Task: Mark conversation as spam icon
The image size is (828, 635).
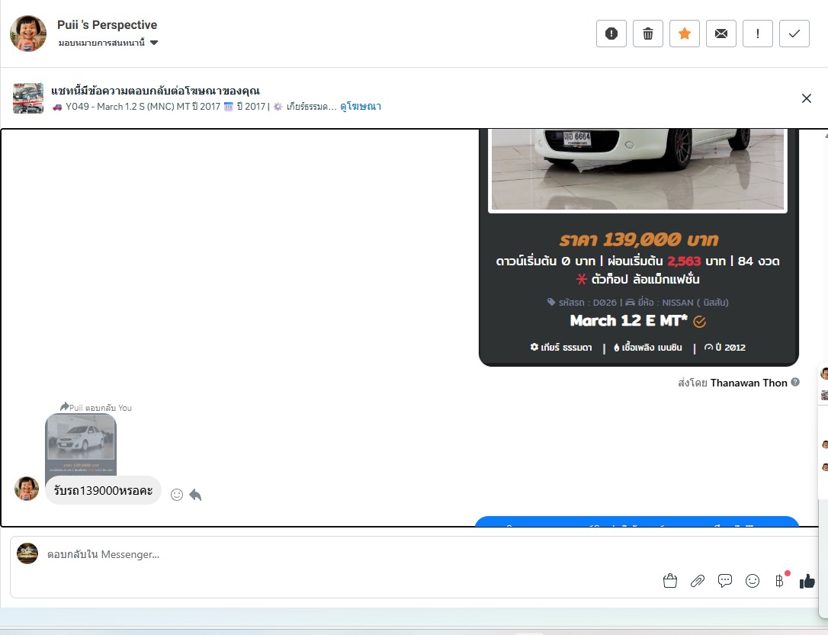Action: (611, 34)
